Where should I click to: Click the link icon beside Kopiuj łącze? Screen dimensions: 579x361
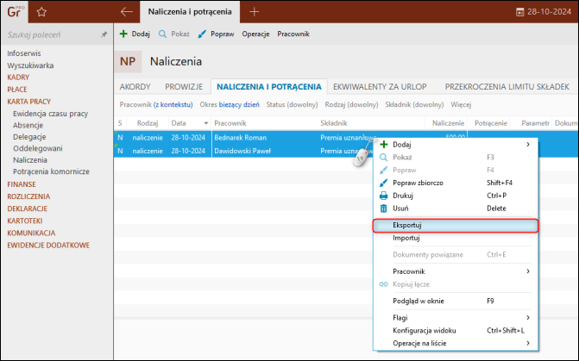[384, 284]
